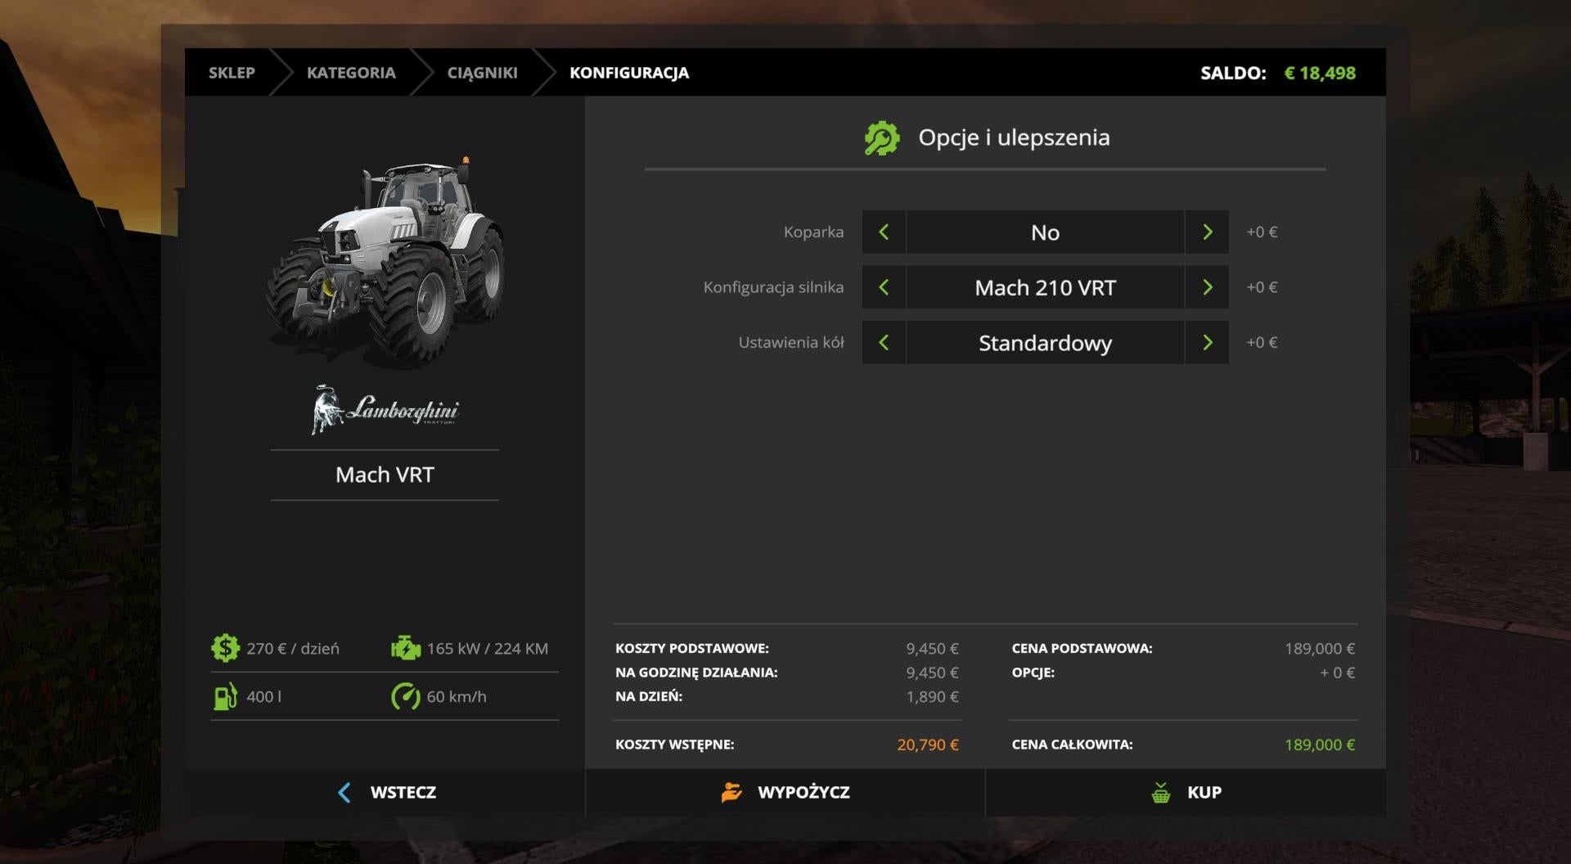Click the Opcje i ulepszenia heading
The width and height of the screenshot is (1571, 864).
1014,137
